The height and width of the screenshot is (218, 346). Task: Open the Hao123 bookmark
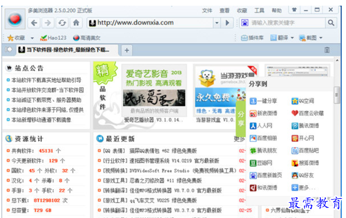[x=53, y=38]
